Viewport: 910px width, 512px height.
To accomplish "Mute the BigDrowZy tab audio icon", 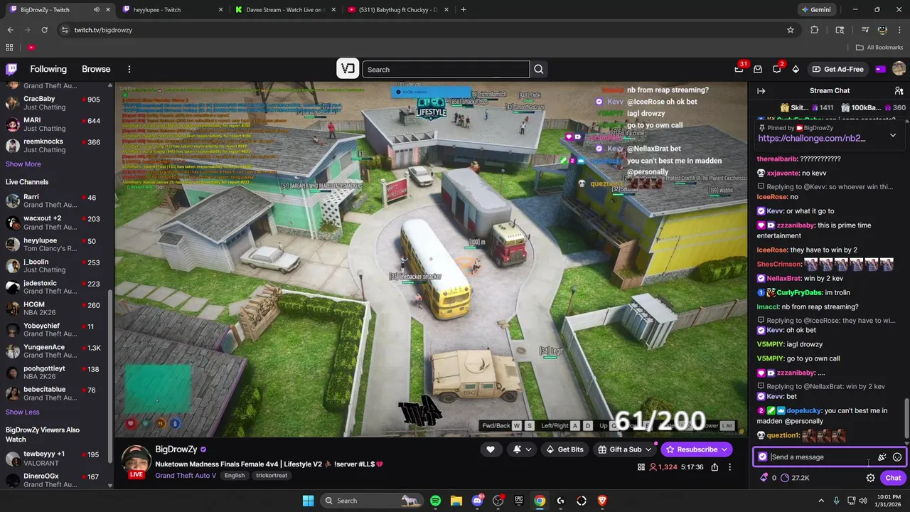I will pos(96,10).
